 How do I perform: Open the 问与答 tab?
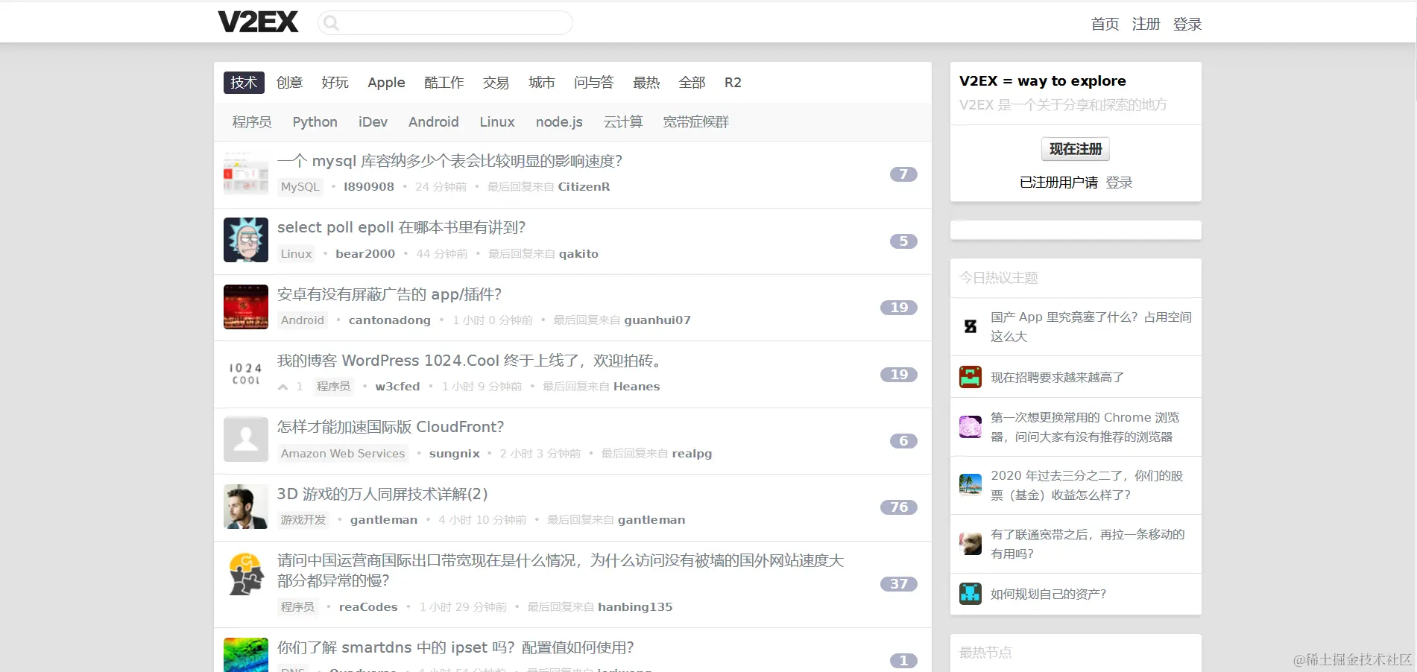[594, 83]
